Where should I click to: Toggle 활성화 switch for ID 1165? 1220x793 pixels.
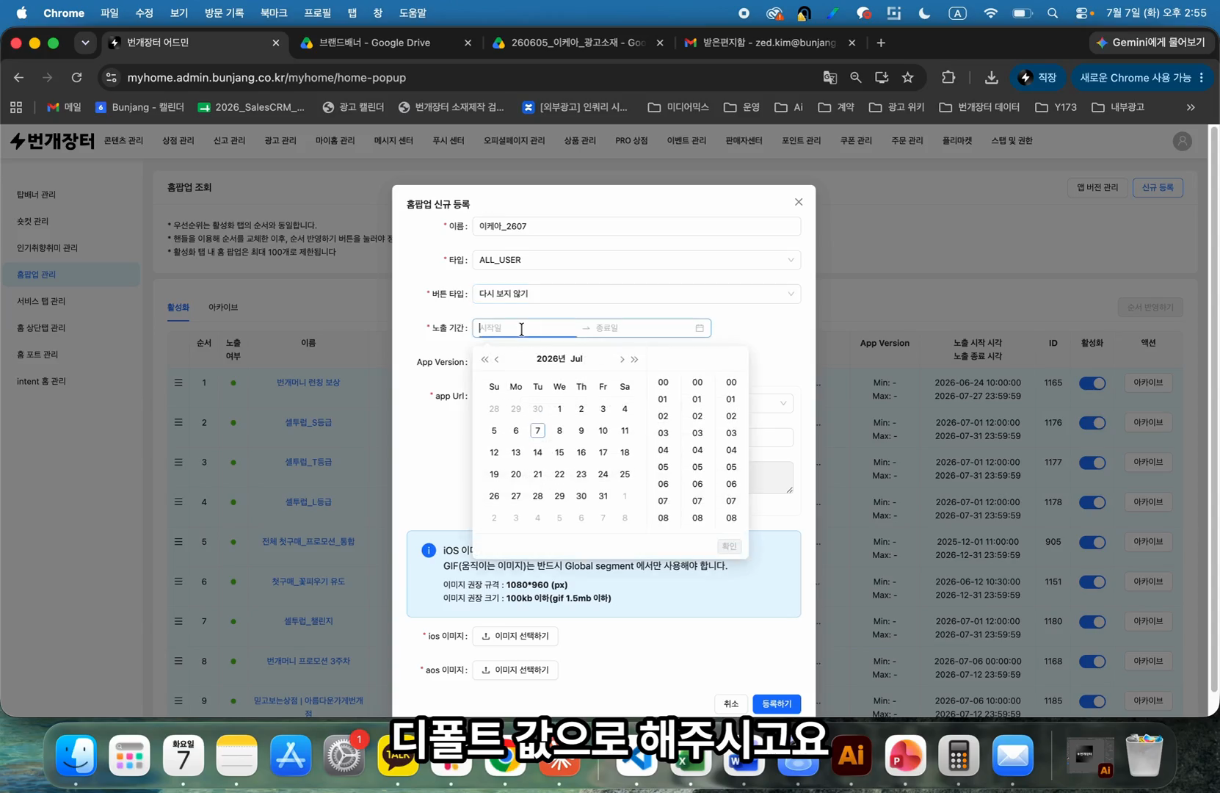1092,383
